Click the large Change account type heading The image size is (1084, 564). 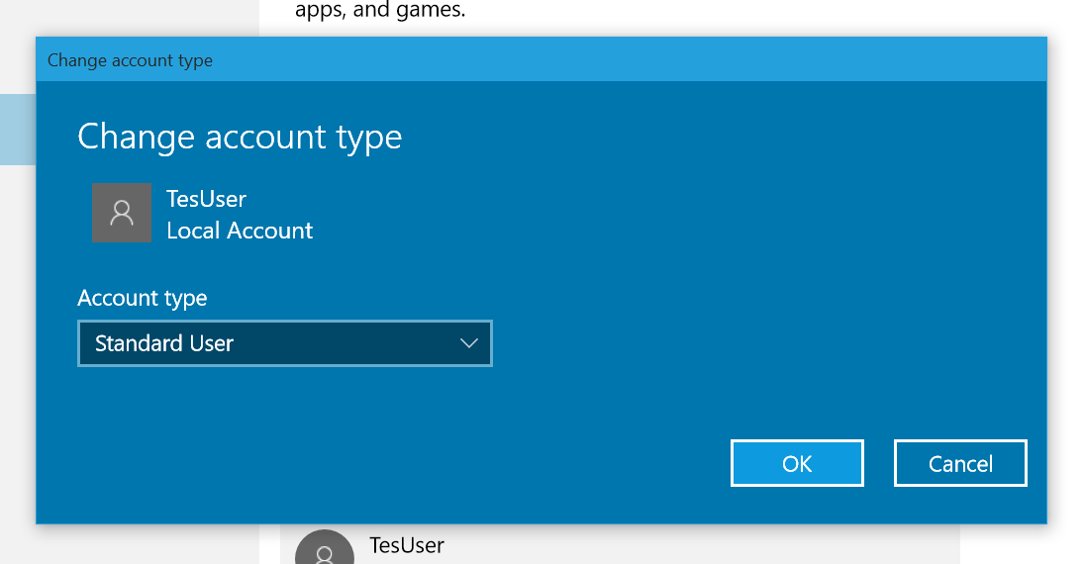tap(240, 137)
